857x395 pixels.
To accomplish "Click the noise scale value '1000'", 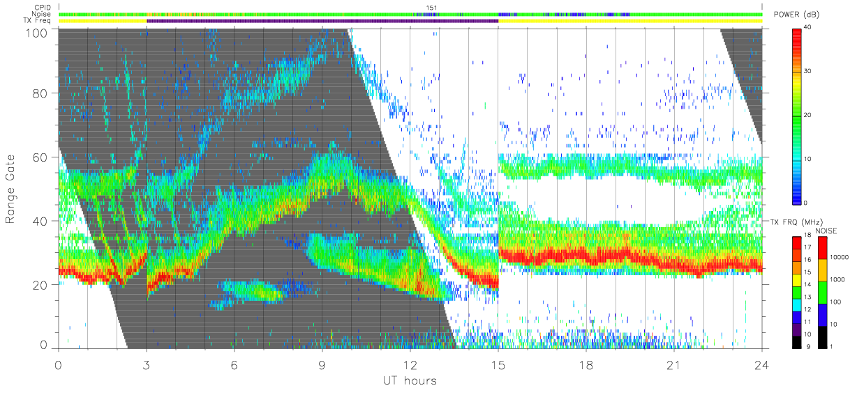I will coord(839,279).
